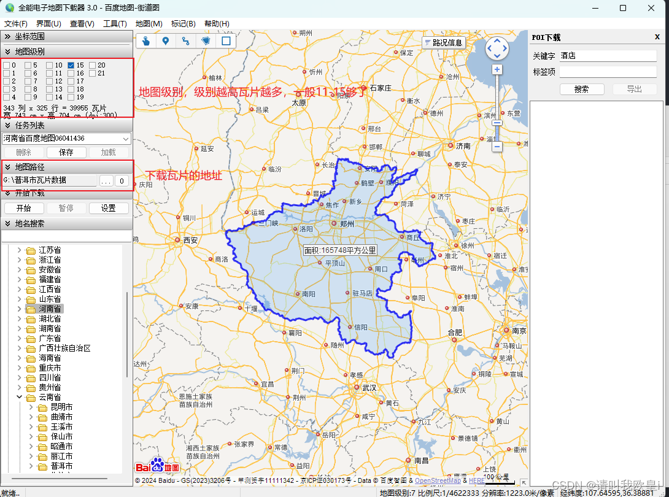669x497 pixels.
Task: Open the 云南省 folder icon
Action: coord(31,398)
